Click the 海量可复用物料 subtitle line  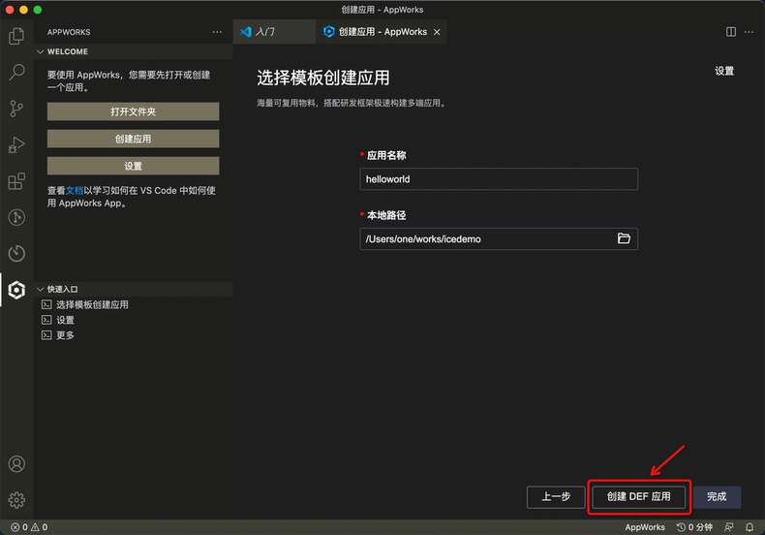click(x=352, y=103)
